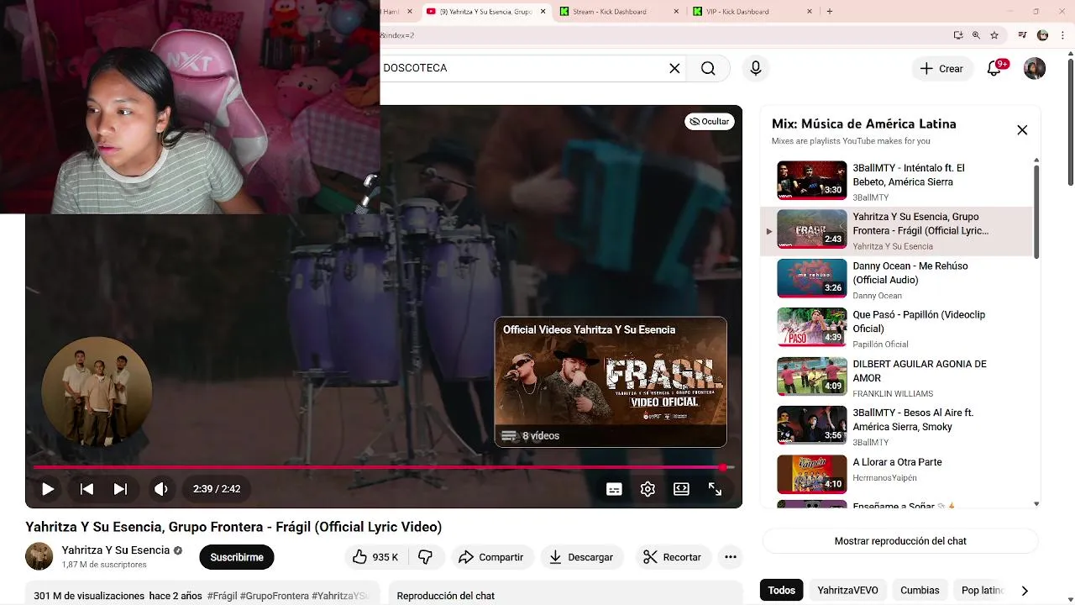Close the Mix playlist panel
1075x605 pixels.
tap(1022, 130)
